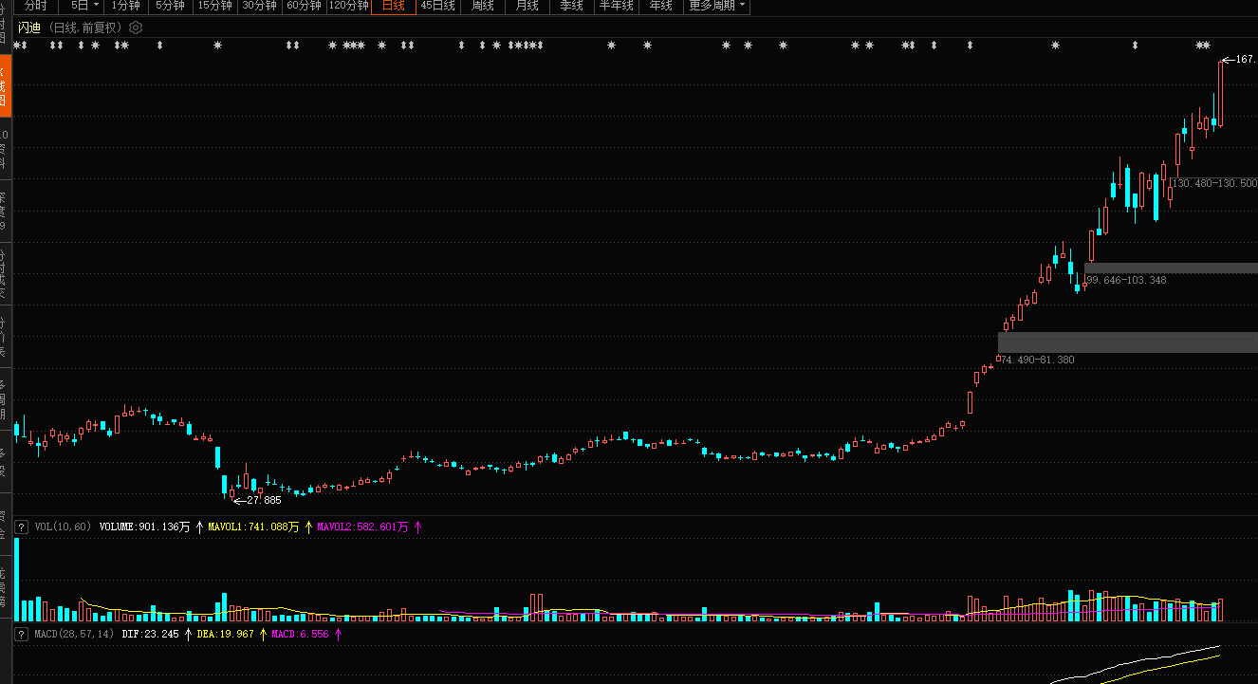Open the 5日 period dropdown

84,6
